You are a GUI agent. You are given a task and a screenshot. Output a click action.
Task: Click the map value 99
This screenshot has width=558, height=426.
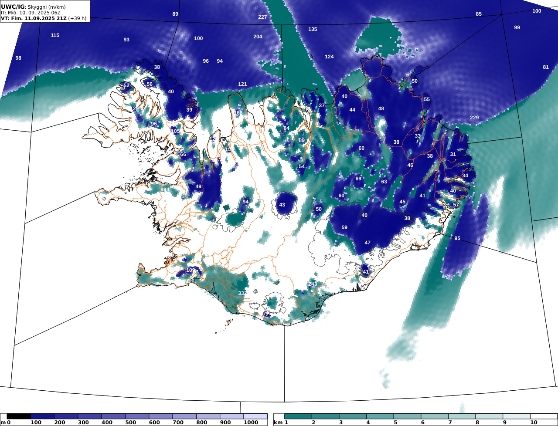tap(517, 27)
